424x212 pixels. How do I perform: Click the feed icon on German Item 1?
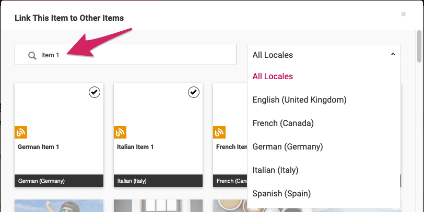tap(21, 132)
